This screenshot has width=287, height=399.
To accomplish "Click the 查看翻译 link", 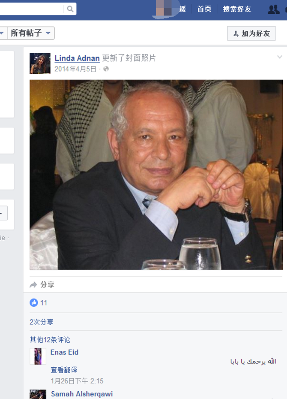I will click(x=64, y=370).
